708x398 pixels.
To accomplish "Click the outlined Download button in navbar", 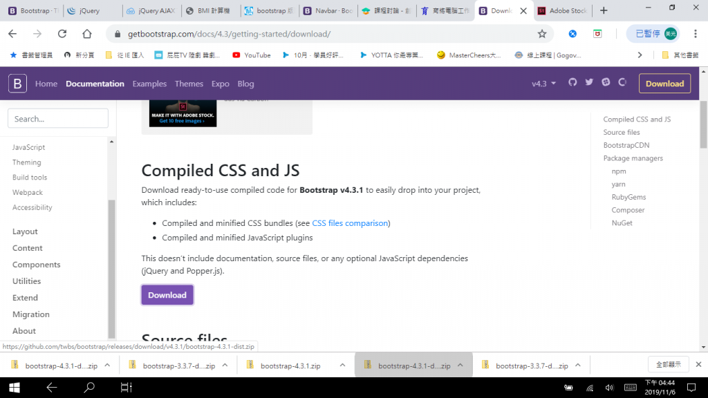I will coord(664,84).
